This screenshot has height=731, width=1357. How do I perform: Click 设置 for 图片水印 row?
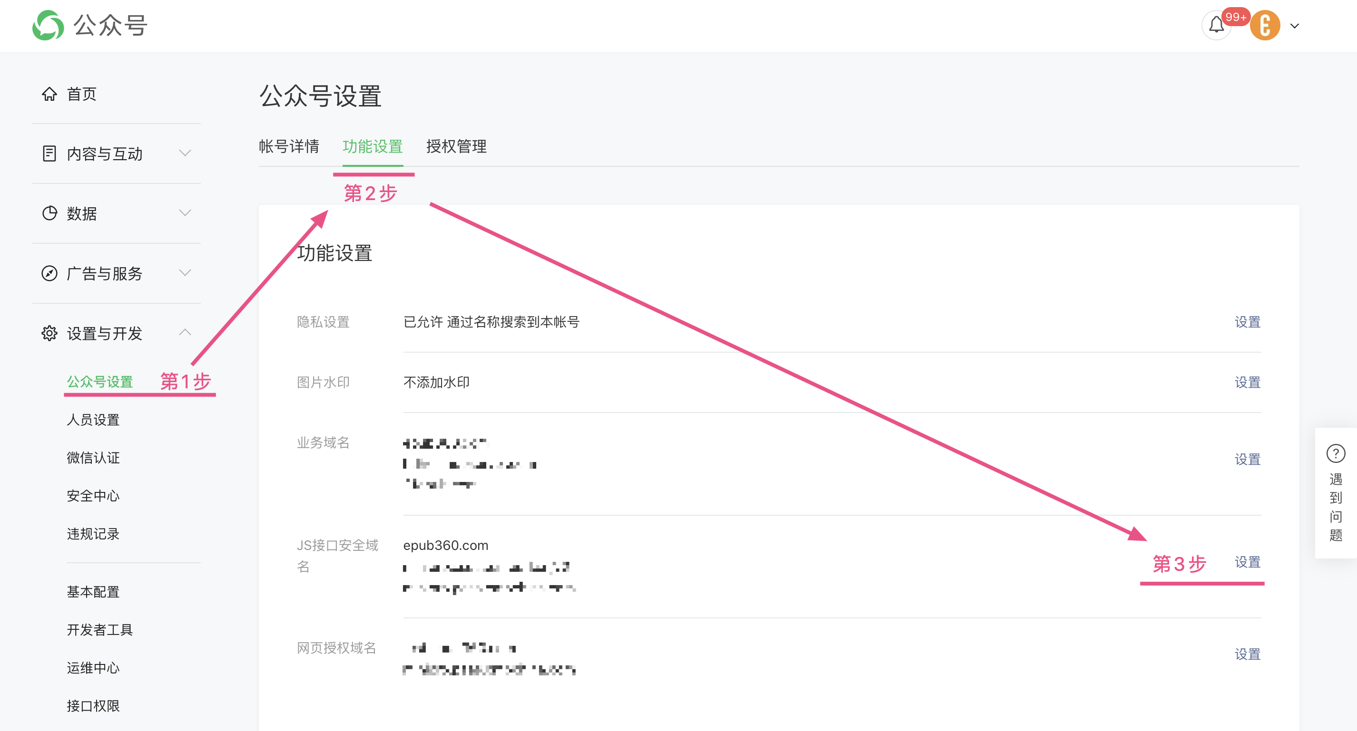pyautogui.click(x=1247, y=383)
